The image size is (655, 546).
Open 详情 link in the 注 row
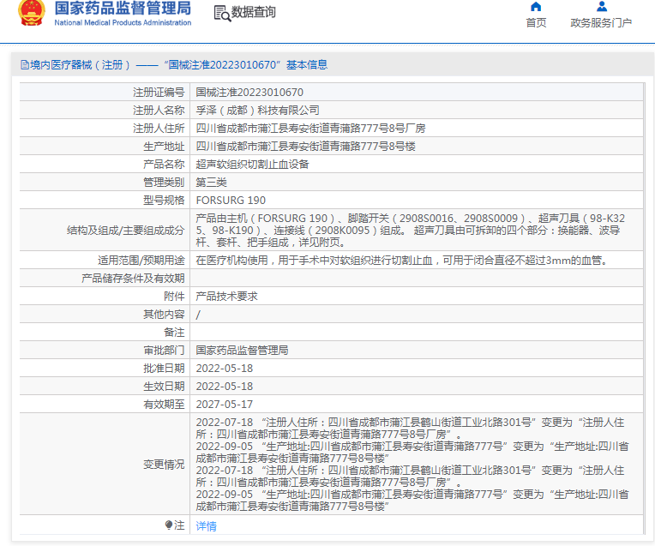207,526
